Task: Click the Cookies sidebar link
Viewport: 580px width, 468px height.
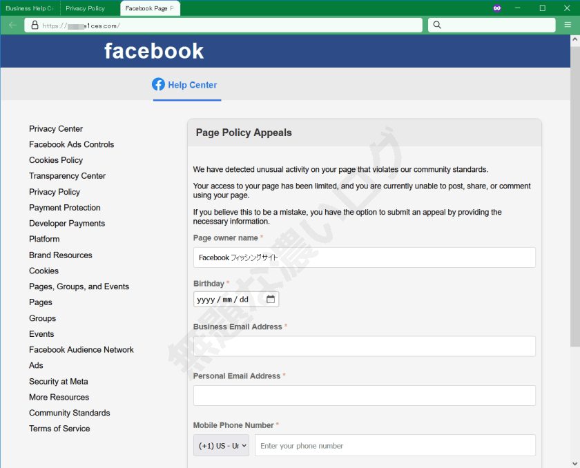Action: 43,271
